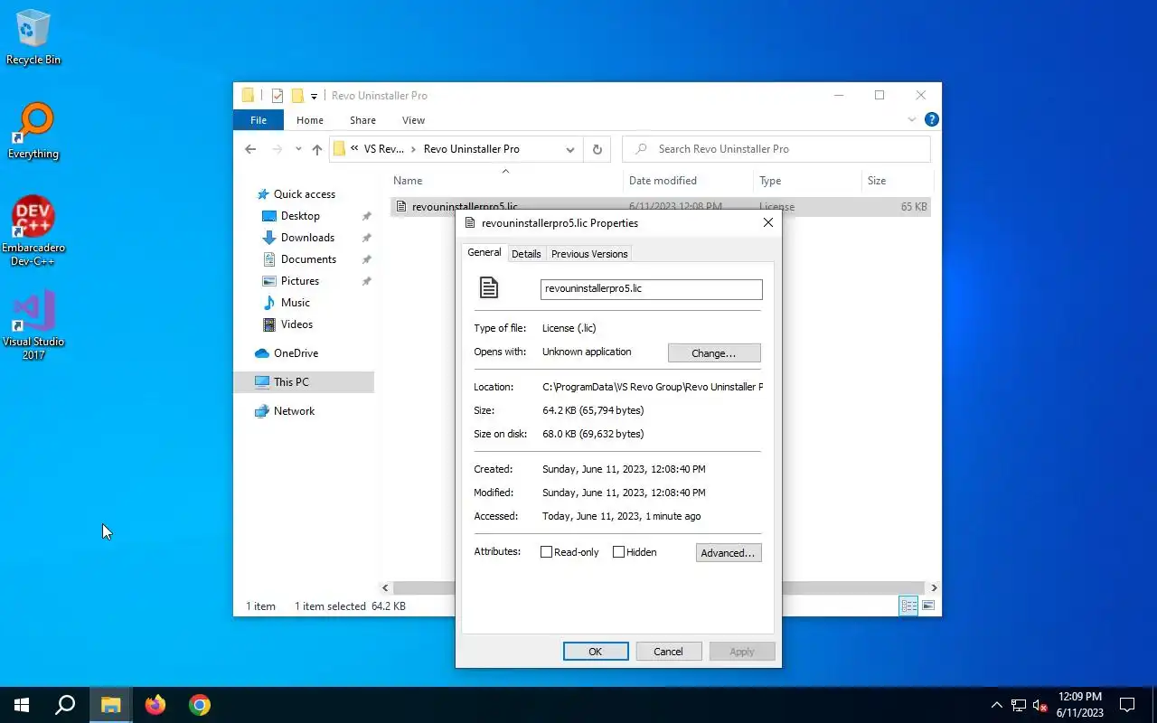Switch to the View ribbon tab

click(x=413, y=120)
